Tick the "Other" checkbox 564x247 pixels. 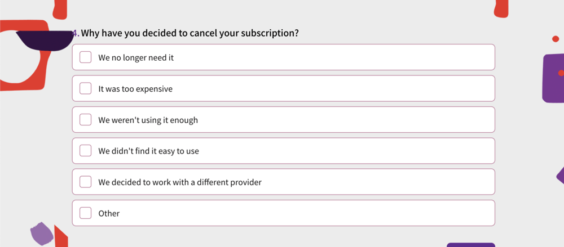coord(86,213)
